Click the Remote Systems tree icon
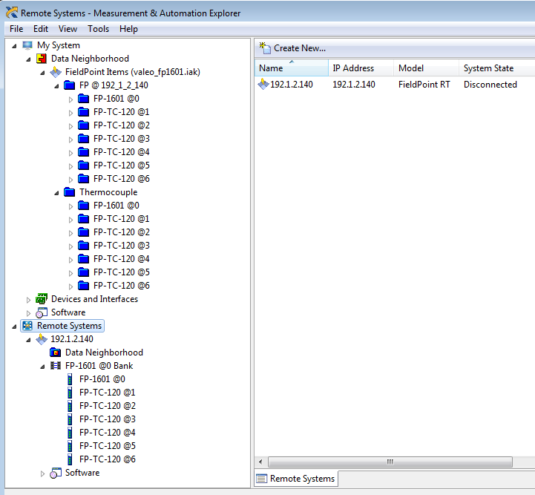 tap(27, 326)
